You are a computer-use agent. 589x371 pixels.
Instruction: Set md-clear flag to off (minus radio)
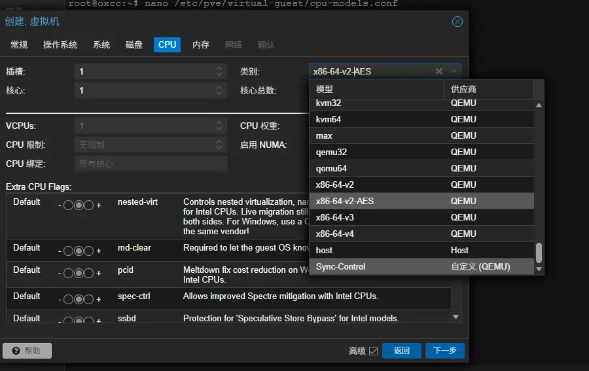(68, 251)
